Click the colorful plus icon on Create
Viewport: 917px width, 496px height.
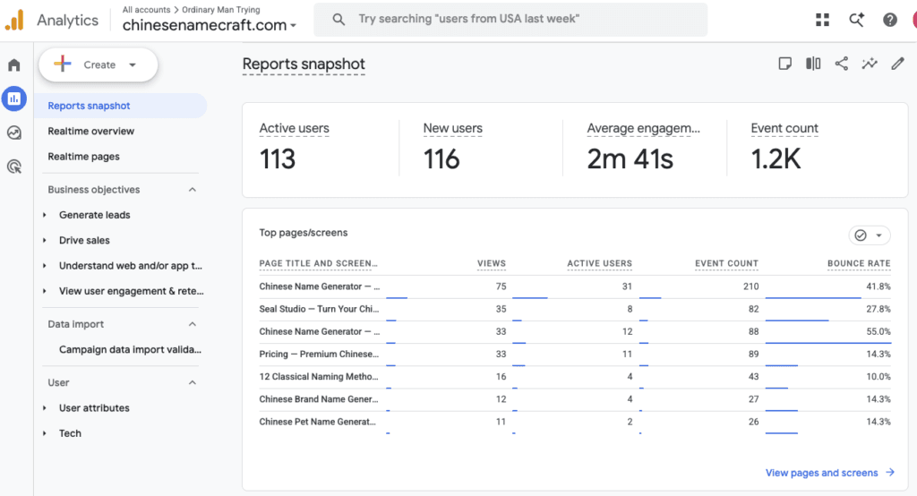point(63,64)
